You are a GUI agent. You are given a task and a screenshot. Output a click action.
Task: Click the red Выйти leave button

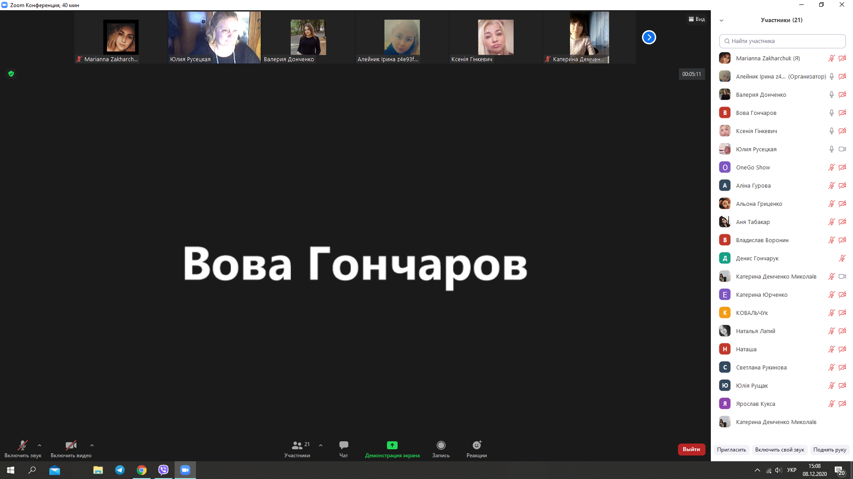pyautogui.click(x=691, y=449)
